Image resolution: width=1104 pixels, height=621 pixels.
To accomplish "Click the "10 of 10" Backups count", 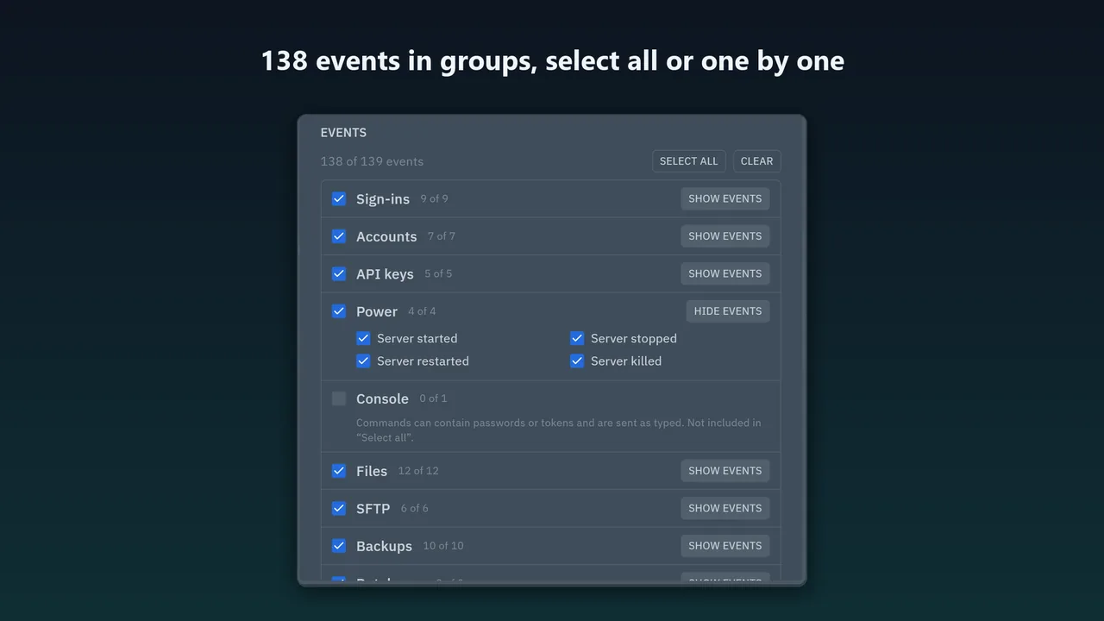I will click(443, 546).
